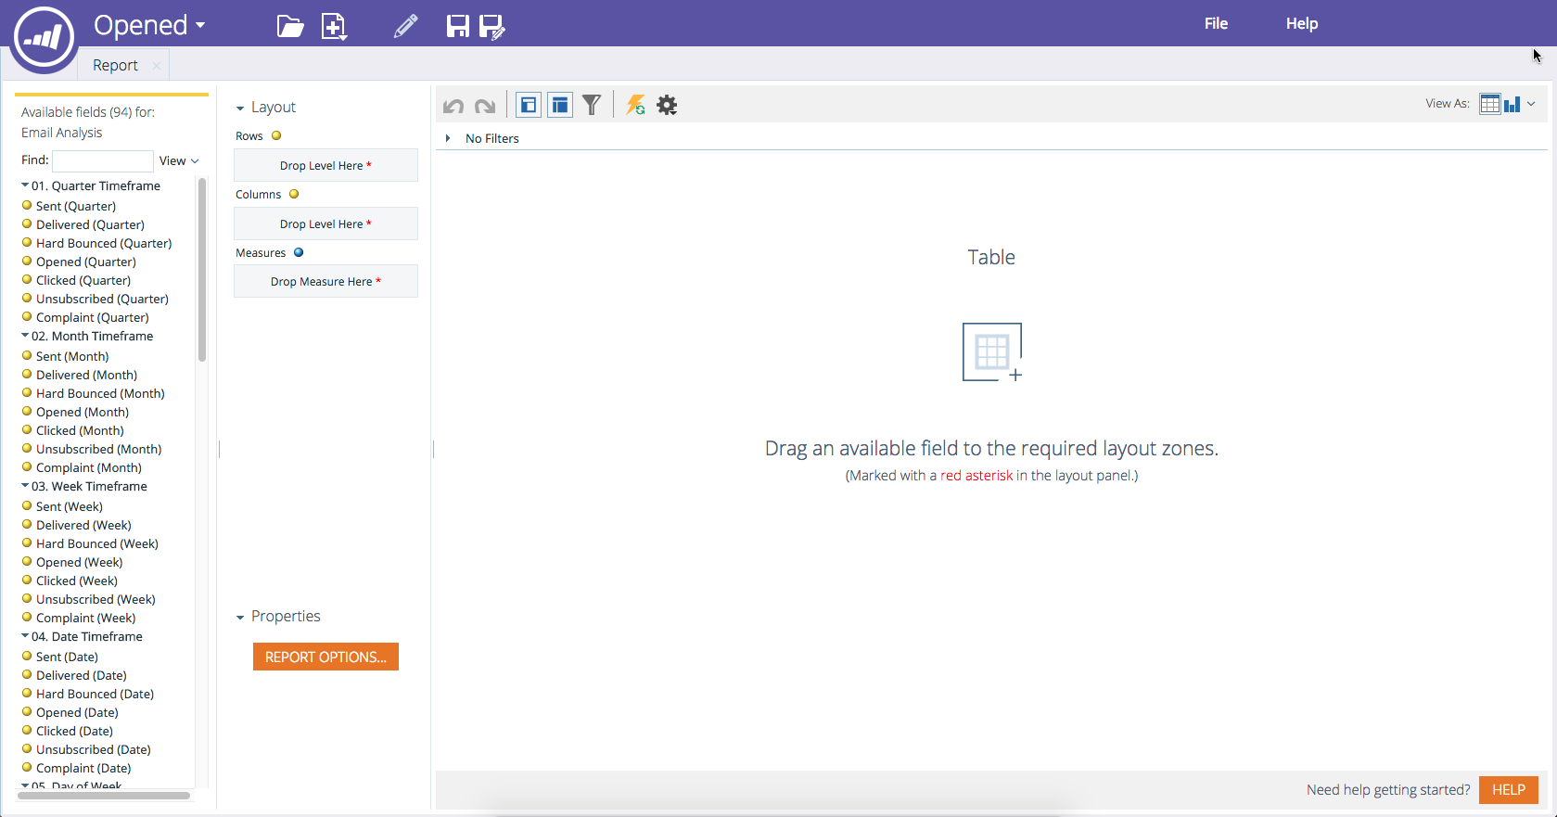Select the Sent (Week) field
Screen dimensions: 1557x817
(70, 506)
